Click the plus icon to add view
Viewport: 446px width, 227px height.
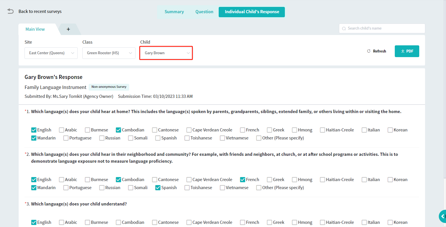pos(68,29)
